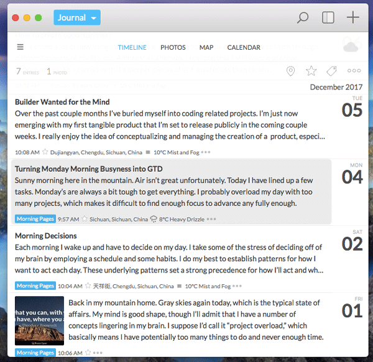Open the hamburger menu icon
Viewport: 373px width, 362px height.
(x=21, y=47)
